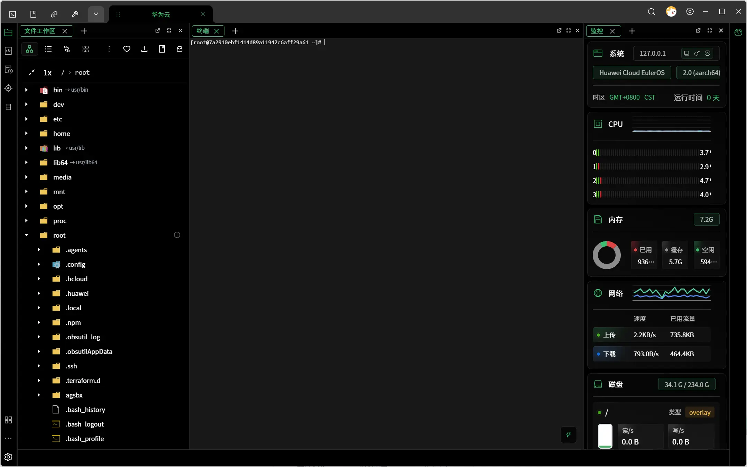Click the lightning quick command button in terminal
747x467 pixels.
click(568, 435)
